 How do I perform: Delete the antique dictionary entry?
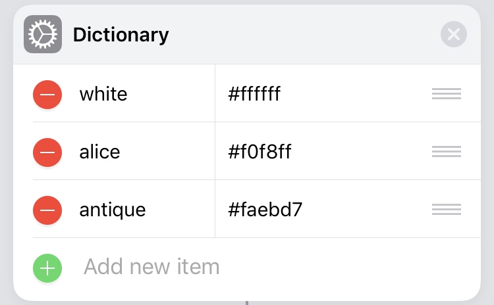47,210
